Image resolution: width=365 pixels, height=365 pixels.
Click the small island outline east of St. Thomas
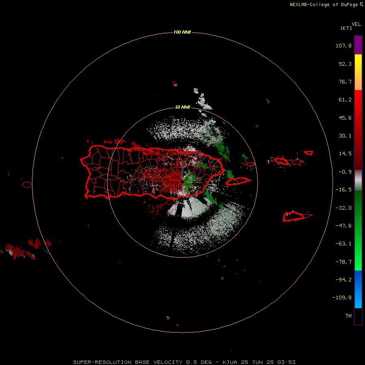[309, 153]
